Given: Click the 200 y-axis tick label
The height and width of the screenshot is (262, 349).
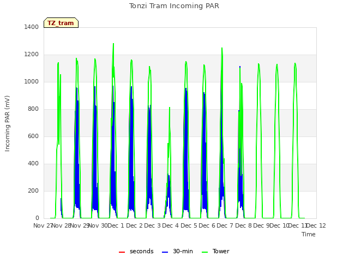Looking at the screenshot, I should point(33,190).
